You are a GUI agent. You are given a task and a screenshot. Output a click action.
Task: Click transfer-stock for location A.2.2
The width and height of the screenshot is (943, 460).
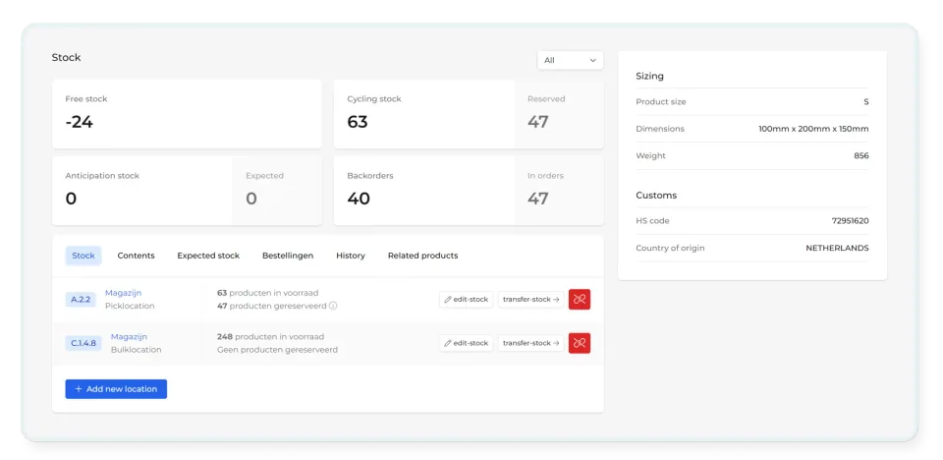click(530, 299)
